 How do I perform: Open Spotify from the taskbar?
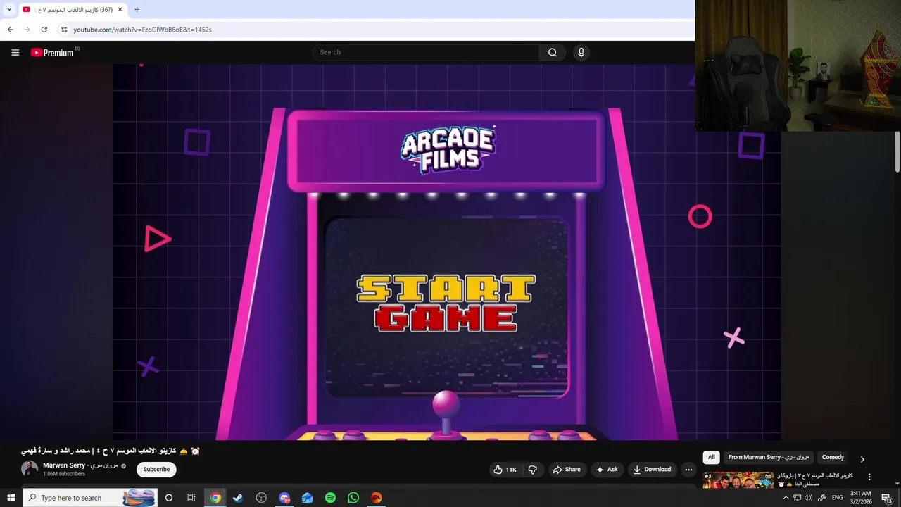330,498
